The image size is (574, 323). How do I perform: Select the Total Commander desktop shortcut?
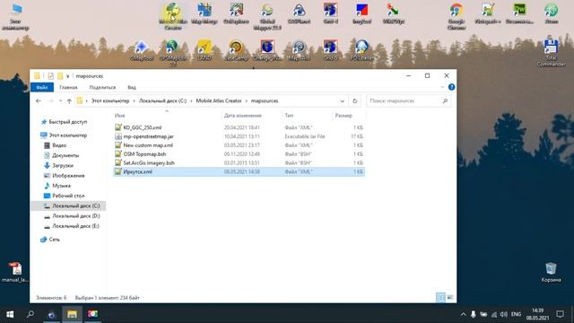[551, 53]
